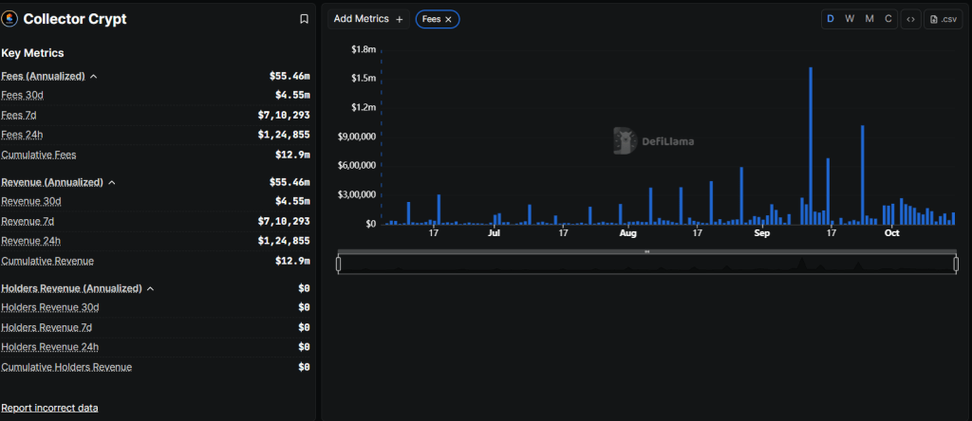Click the Report incorrect data link
Image resolution: width=972 pixels, height=421 pixels.
pyautogui.click(x=49, y=408)
